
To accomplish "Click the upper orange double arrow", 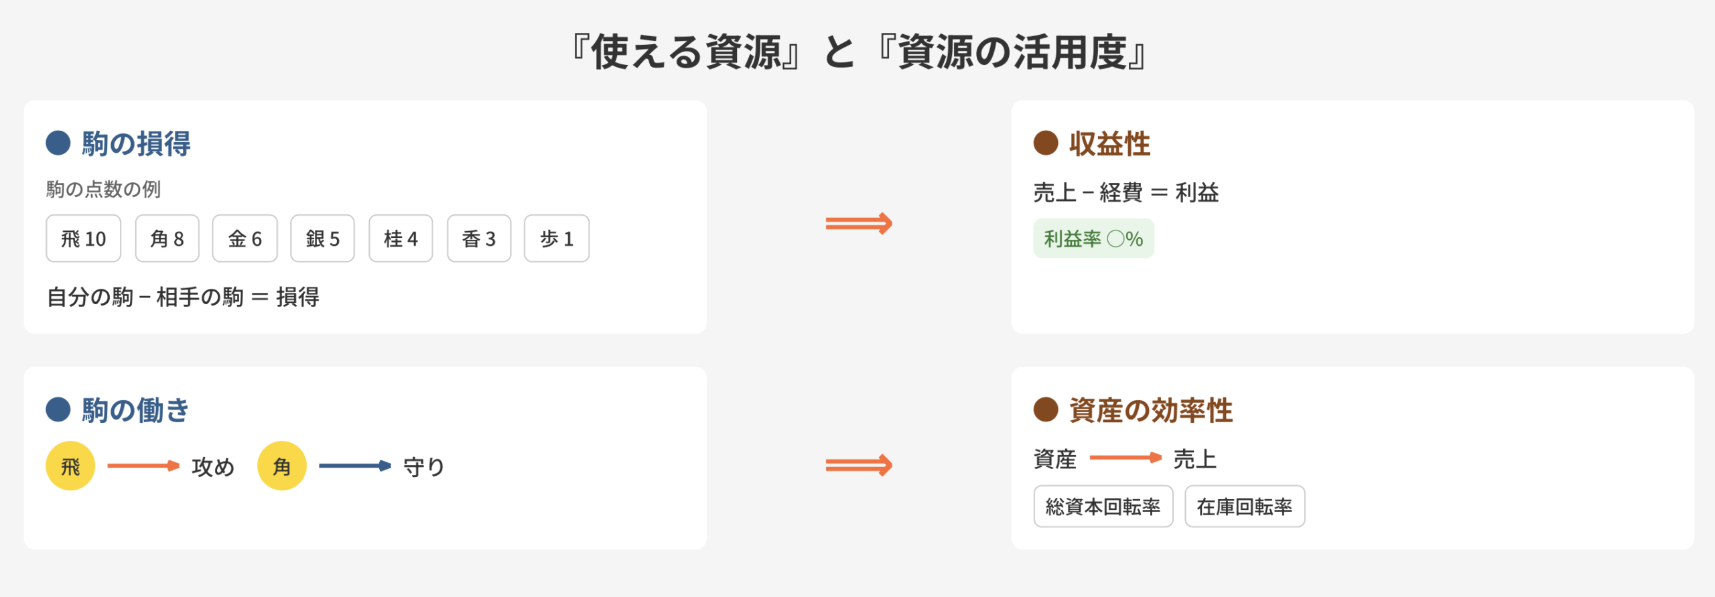I will coord(859,223).
